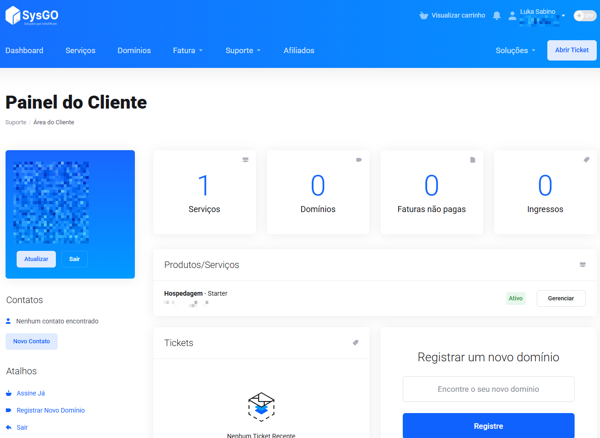Click the envelope icon in Tickets panel
This screenshot has height=438, width=600.
pyautogui.click(x=261, y=407)
